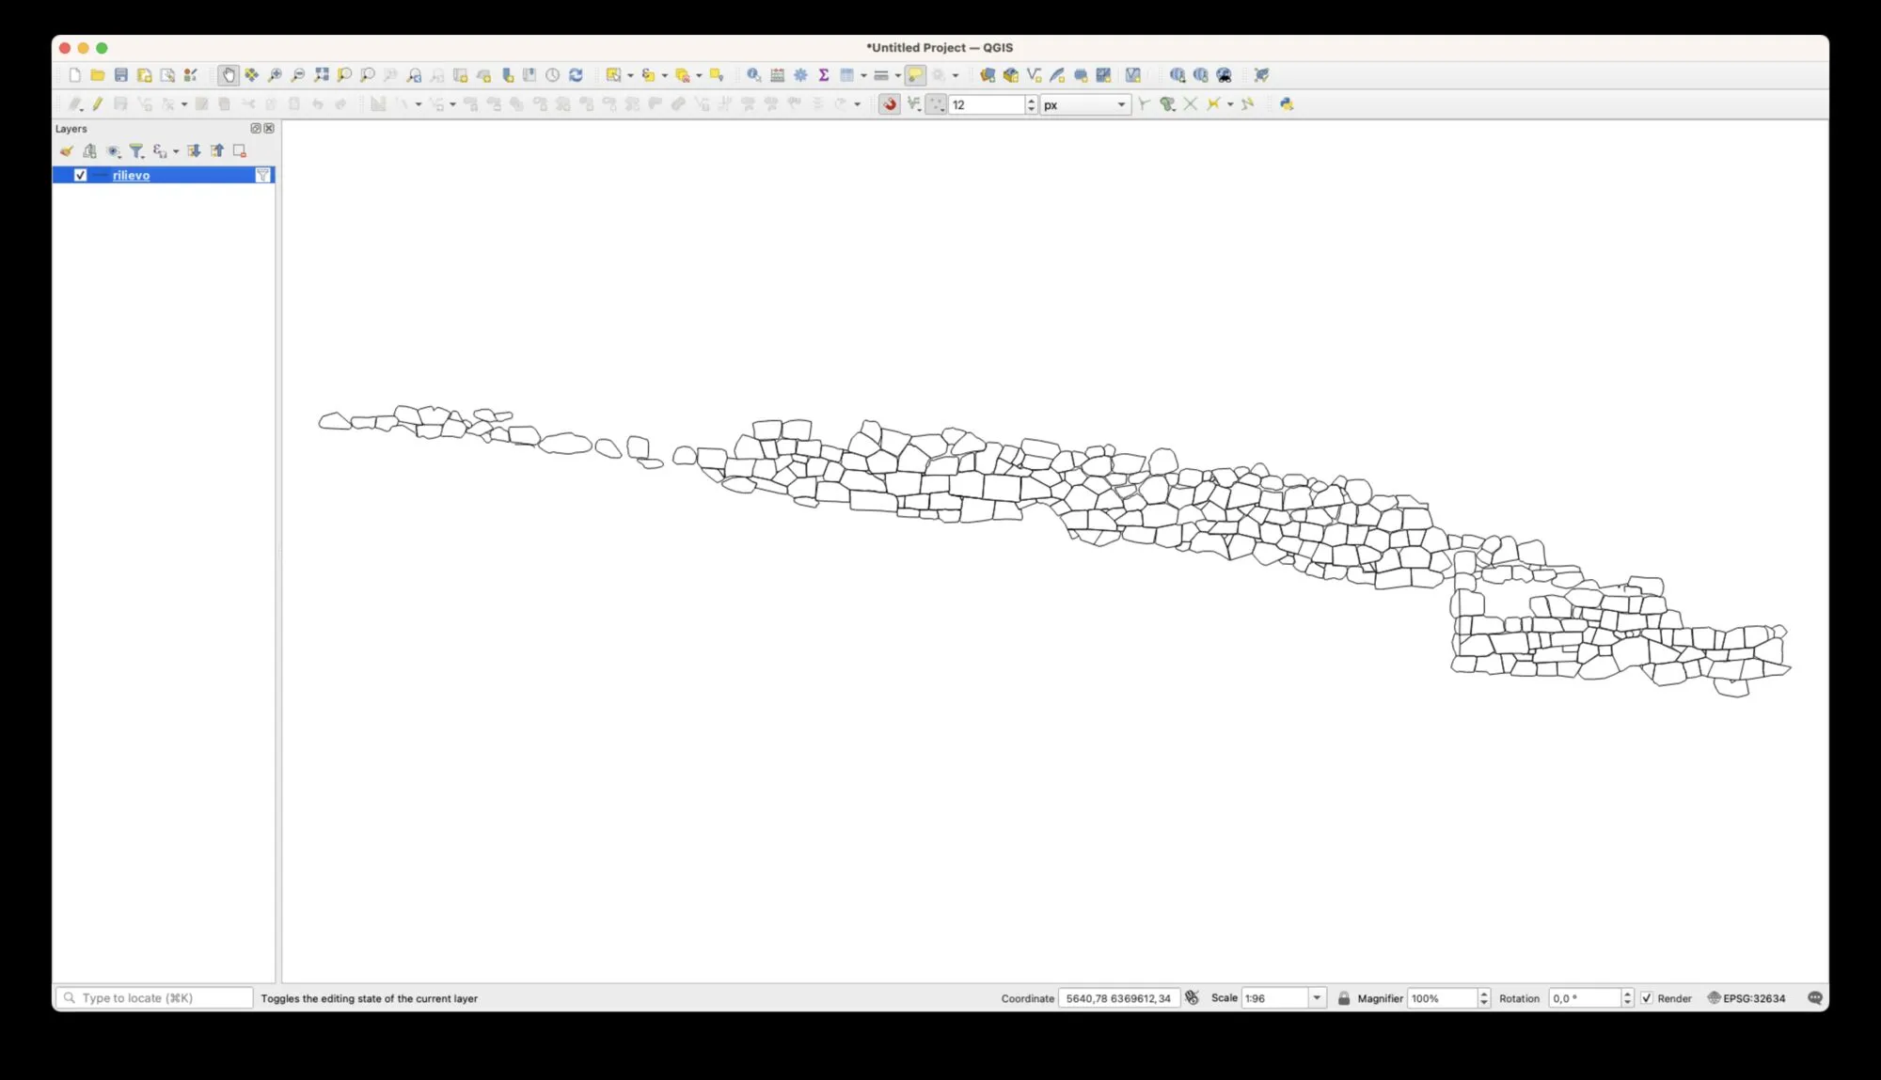The height and width of the screenshot is (1080, 1881).
Task: Increase the Magnifier value with the stepper
Action: pos(1484,994)
